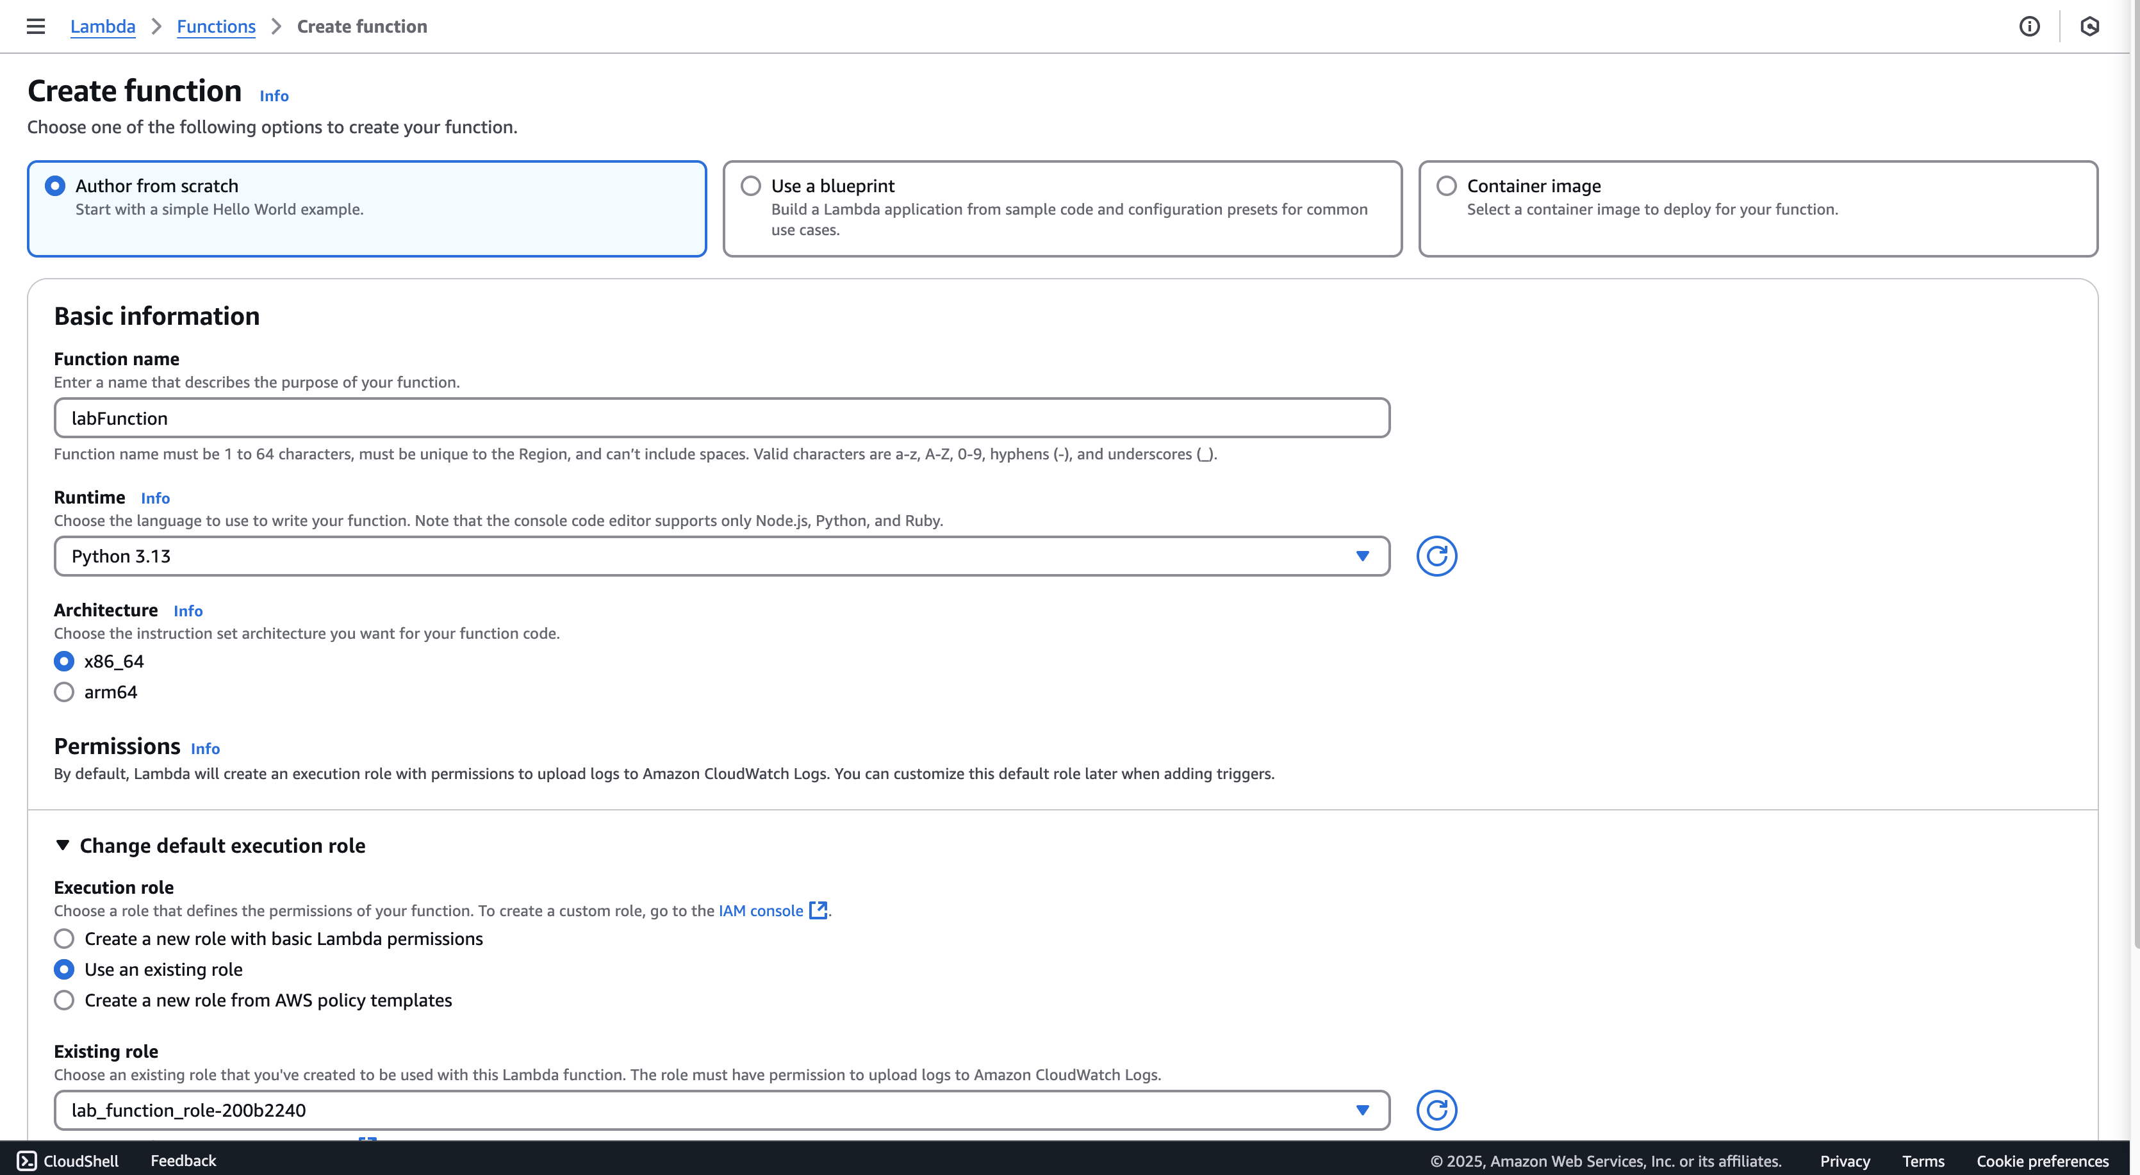
Task: Click the Function name input field
Action: point(722,418)
